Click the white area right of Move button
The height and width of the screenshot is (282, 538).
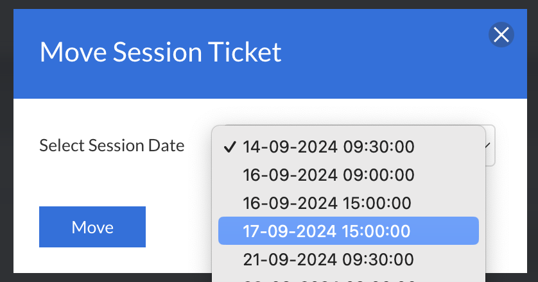pos(180,227)
